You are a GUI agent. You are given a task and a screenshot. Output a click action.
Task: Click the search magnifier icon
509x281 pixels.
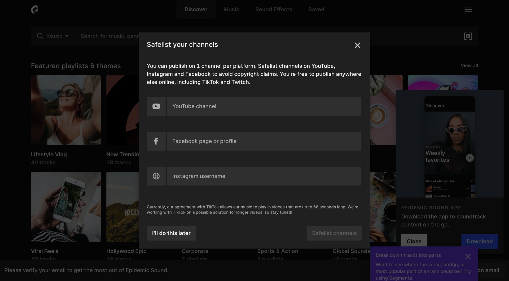40,36
